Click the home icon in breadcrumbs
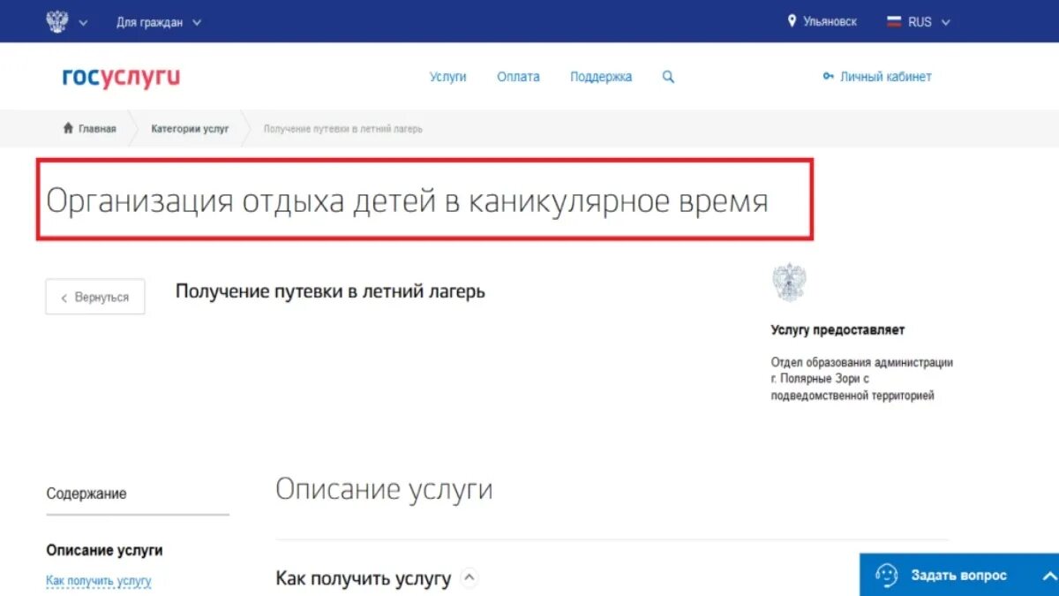The image size is (1059, 596). point(68,128)
